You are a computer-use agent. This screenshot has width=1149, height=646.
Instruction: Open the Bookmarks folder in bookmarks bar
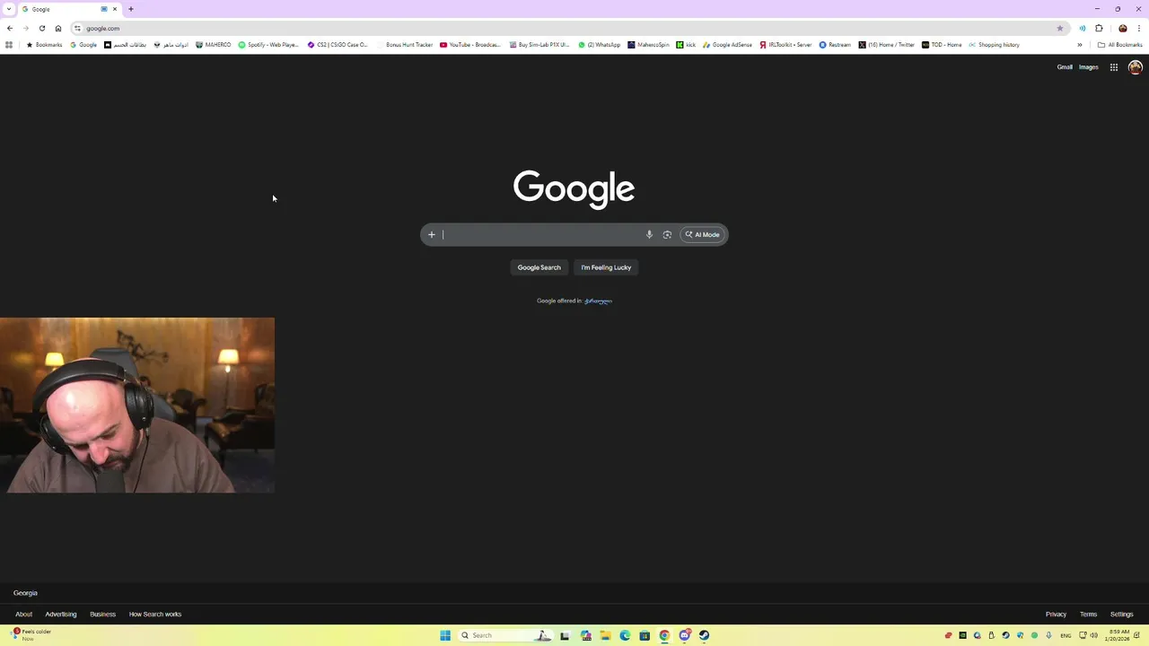(44, 45)
